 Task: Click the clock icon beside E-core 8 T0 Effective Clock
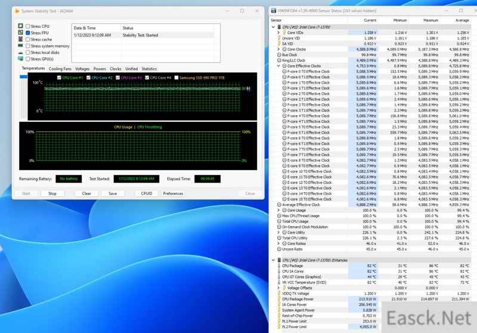point(284,160)
